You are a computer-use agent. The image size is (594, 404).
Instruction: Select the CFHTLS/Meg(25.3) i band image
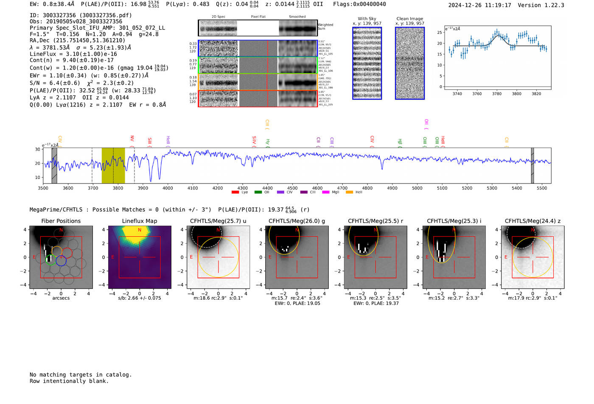(454, 257)
